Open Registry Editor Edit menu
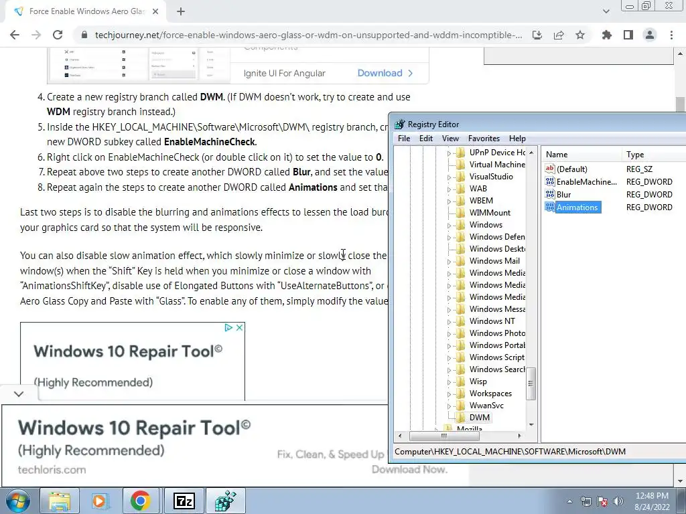Image resolution: width=686 pixels, height=514 pixels. click(x=425, y=138)
